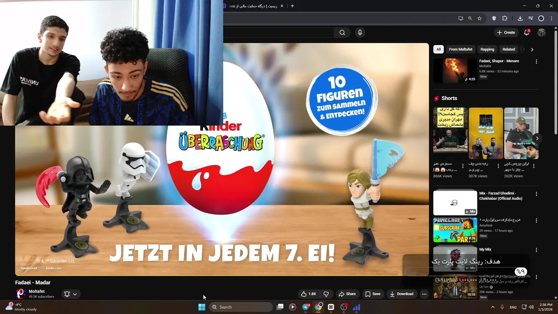Select the From Moltafet chip
The image size is (558, 314).
click(x=461, y=49)
